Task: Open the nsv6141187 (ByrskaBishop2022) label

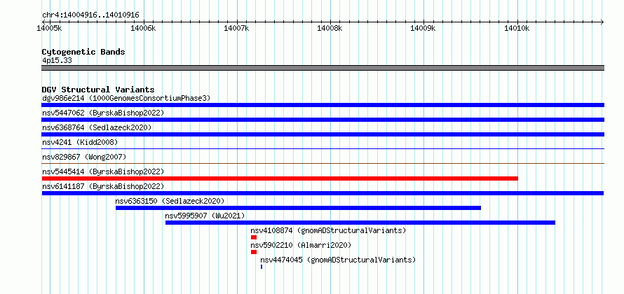Action: [x=103, y=186]
